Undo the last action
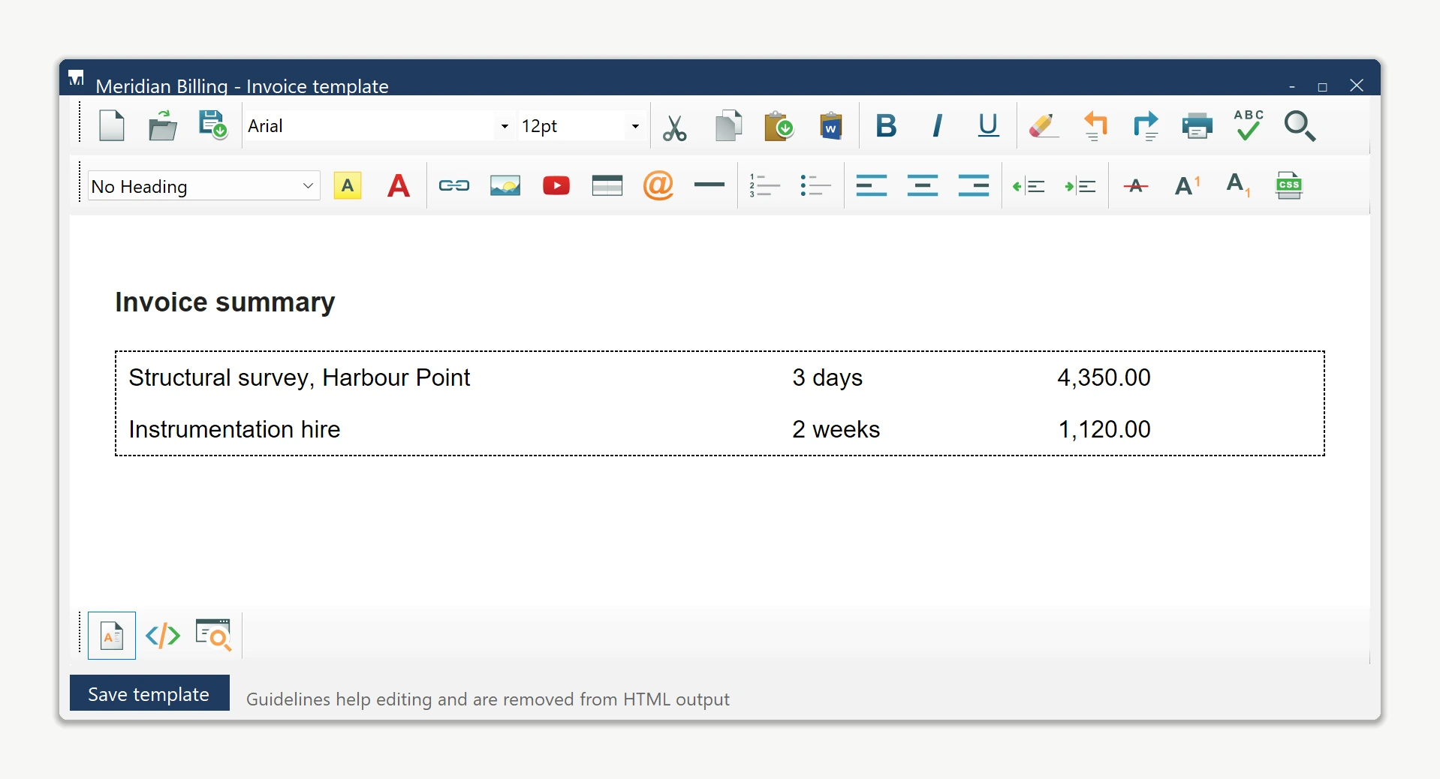This screenshot has height=779, width=1440. pyautogui.click(x=1095, y=126)
